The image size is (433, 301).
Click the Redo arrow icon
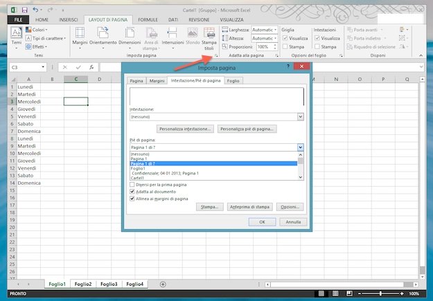[x=50, y=10]
